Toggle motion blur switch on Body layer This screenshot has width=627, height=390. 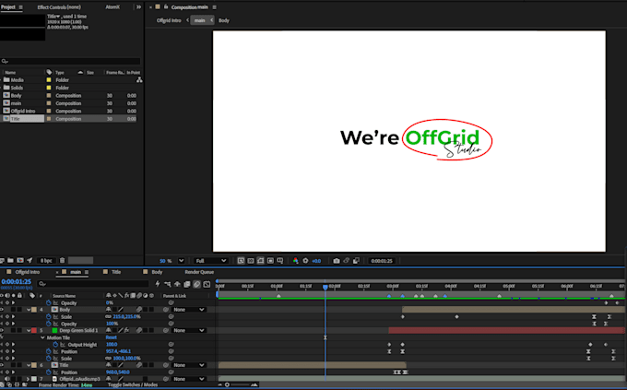[x=139, y=310]
